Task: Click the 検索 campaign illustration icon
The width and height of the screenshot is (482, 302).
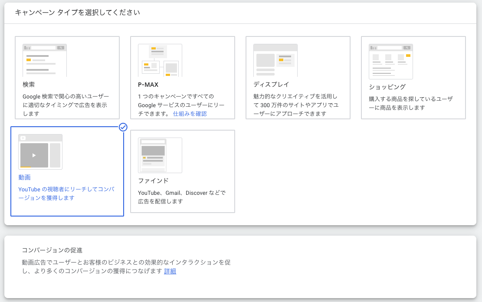Action: 45,60
